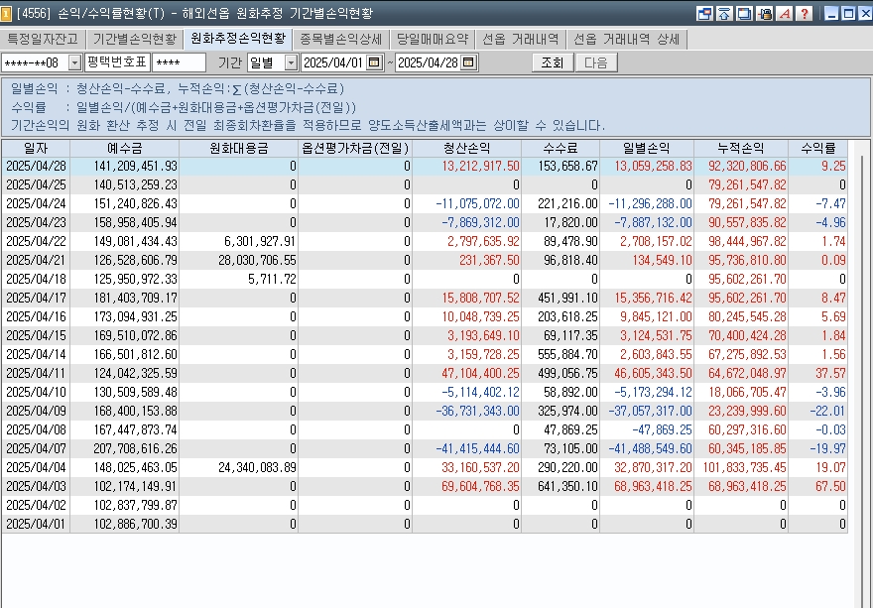Go to the 선옵 거래내역 상세 tab

(626, 39)
